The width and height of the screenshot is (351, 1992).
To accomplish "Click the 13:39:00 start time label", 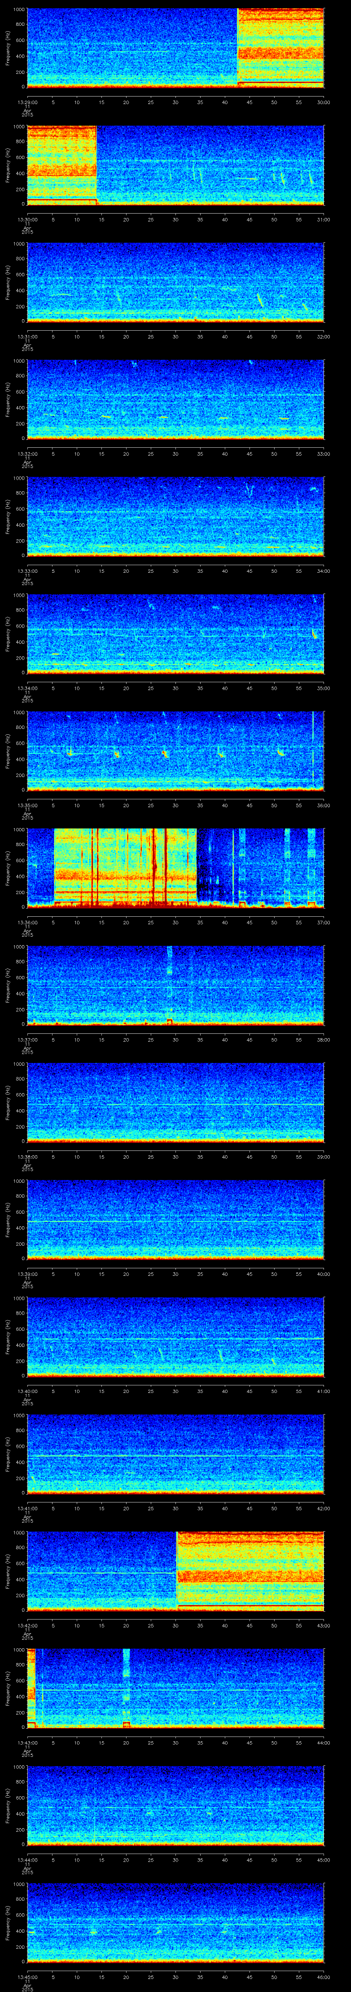I will (x=27, y=1274).
